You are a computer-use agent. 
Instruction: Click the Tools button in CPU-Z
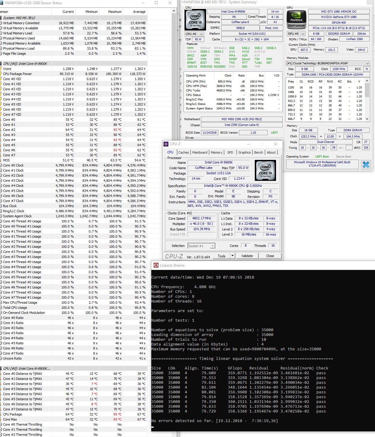(222, 256)
